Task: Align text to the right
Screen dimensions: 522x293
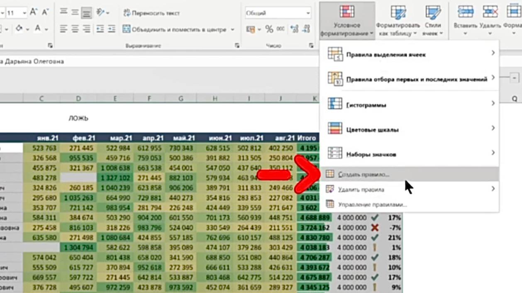Action: point(87,29)
